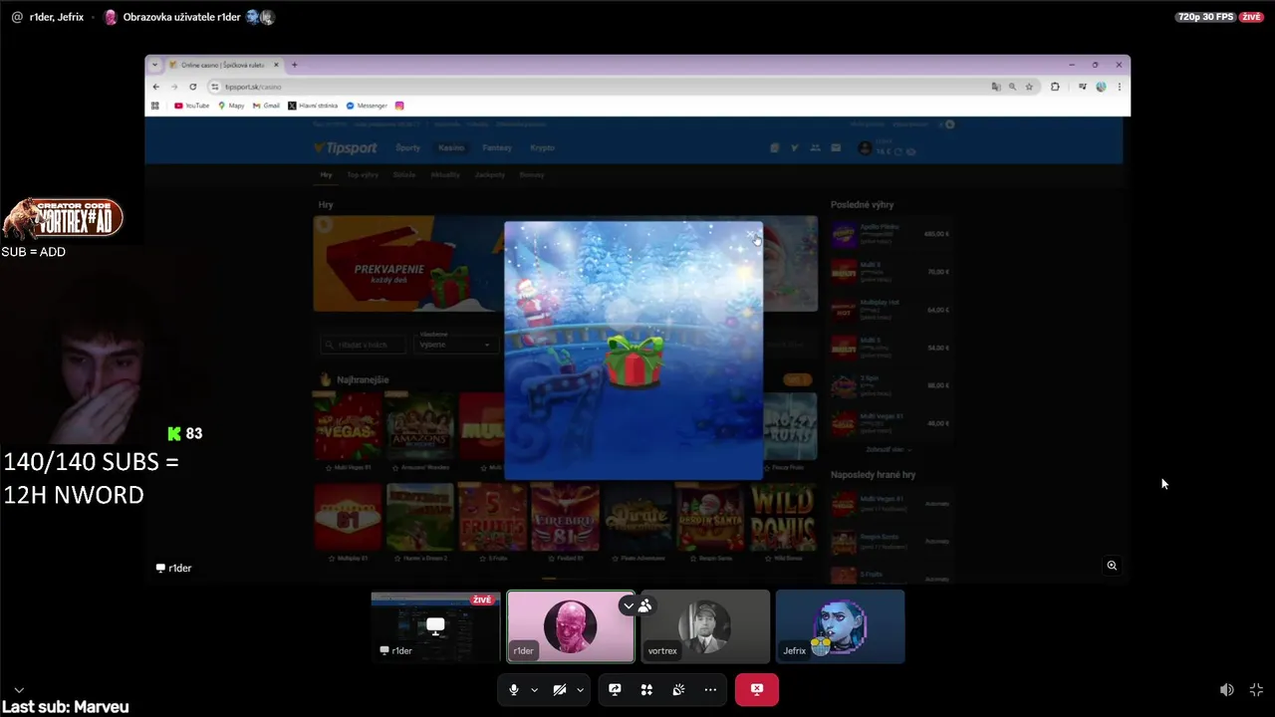Open Športy in Tipsport navigation

pyautogui.click(x=407, y=147)
